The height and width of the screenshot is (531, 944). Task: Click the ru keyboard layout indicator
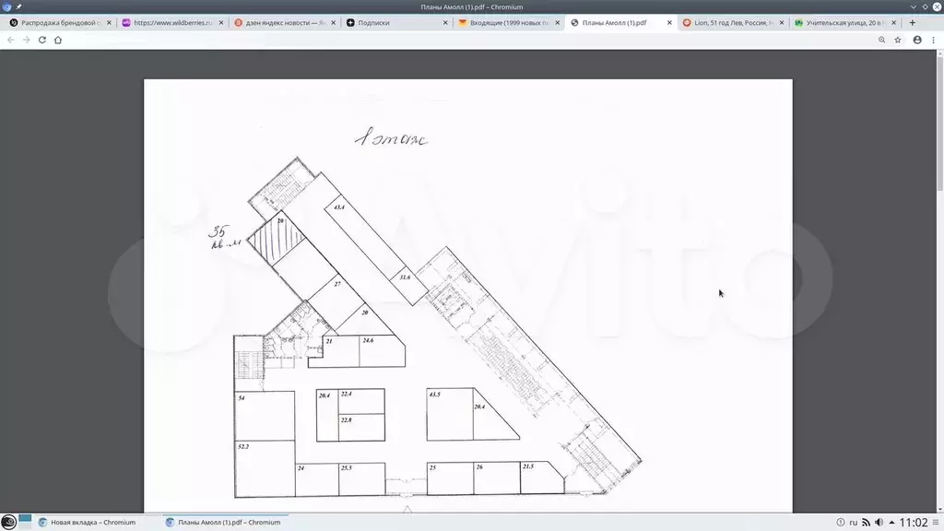coord(853,523)
